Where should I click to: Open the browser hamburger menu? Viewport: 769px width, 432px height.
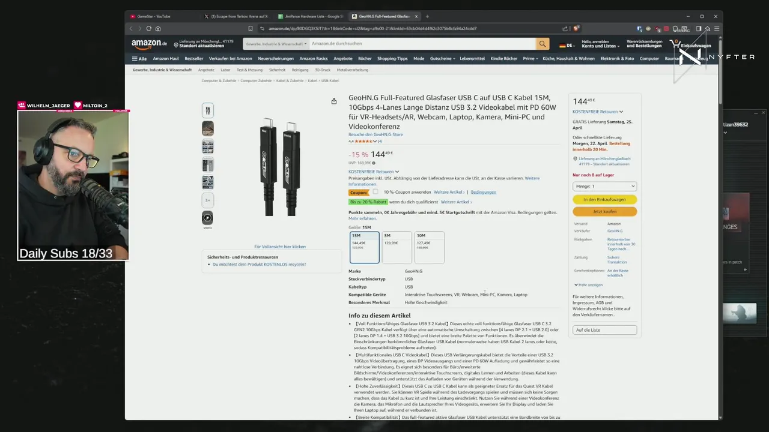(716, 28)
